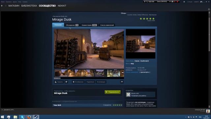Click the Blade x64 creator avatar

tap(128, 95)
